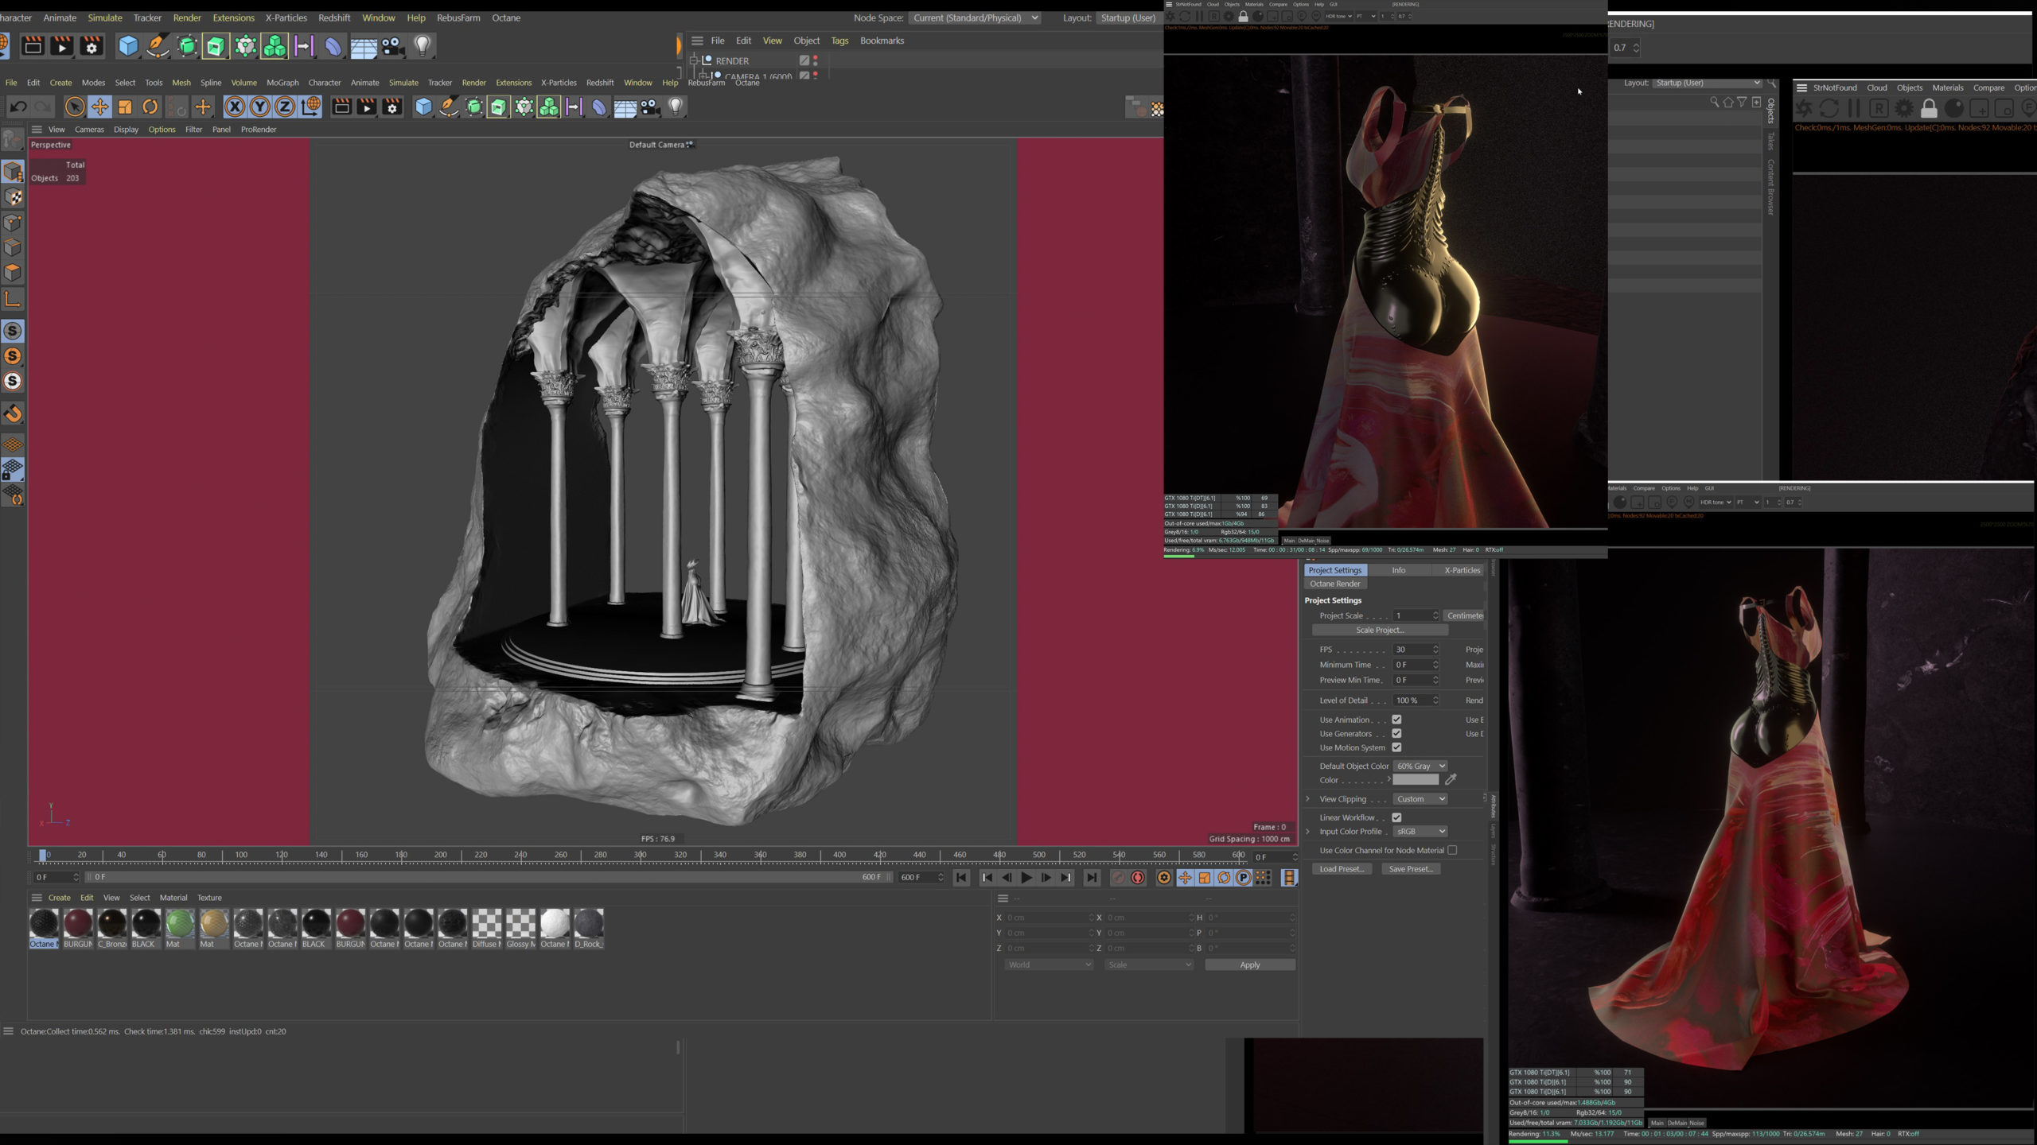Click the Scale Project... button
The image size is (2037, 1145).
tap(1380, 630)
